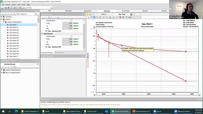Open Meeting Controls in taskbar
Screen dimensions: 203x114
[182, 111]
